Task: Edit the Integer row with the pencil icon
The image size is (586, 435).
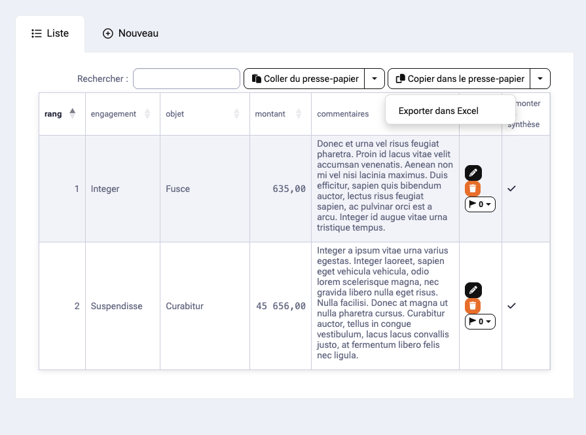Action: click(473, 173)
